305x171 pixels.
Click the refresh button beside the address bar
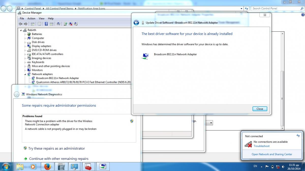click(x=246, y=8)
